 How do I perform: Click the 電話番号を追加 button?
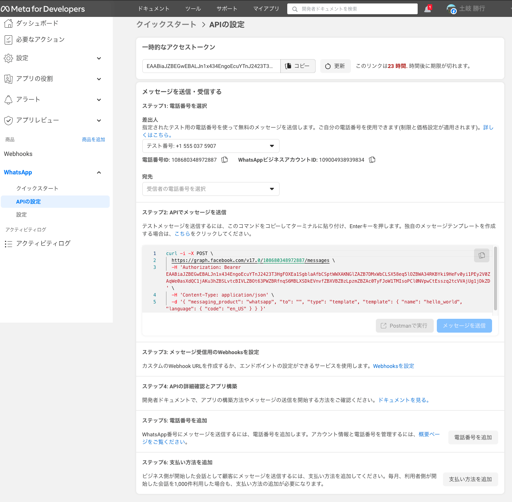click(x=473, y=437)
